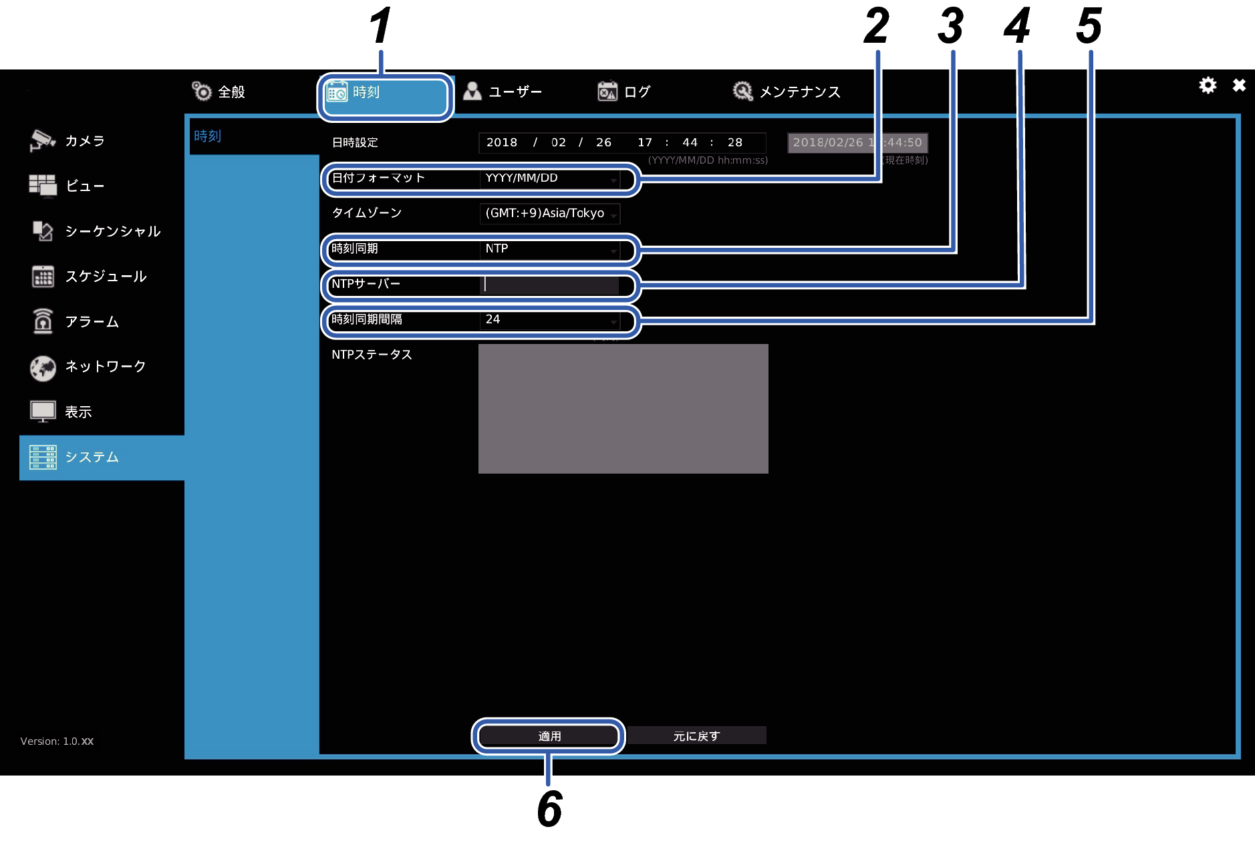Click the タイムゾーン label
Viewport: 1255px width, 845px height.
[x=367, y=213]
